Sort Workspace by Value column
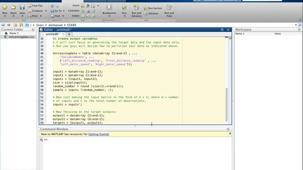303x170 pixels. click(x=277, y=34)
